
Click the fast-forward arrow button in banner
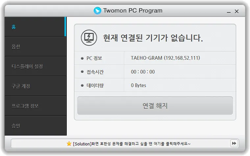pyautogui.click(x=234, y=143)
